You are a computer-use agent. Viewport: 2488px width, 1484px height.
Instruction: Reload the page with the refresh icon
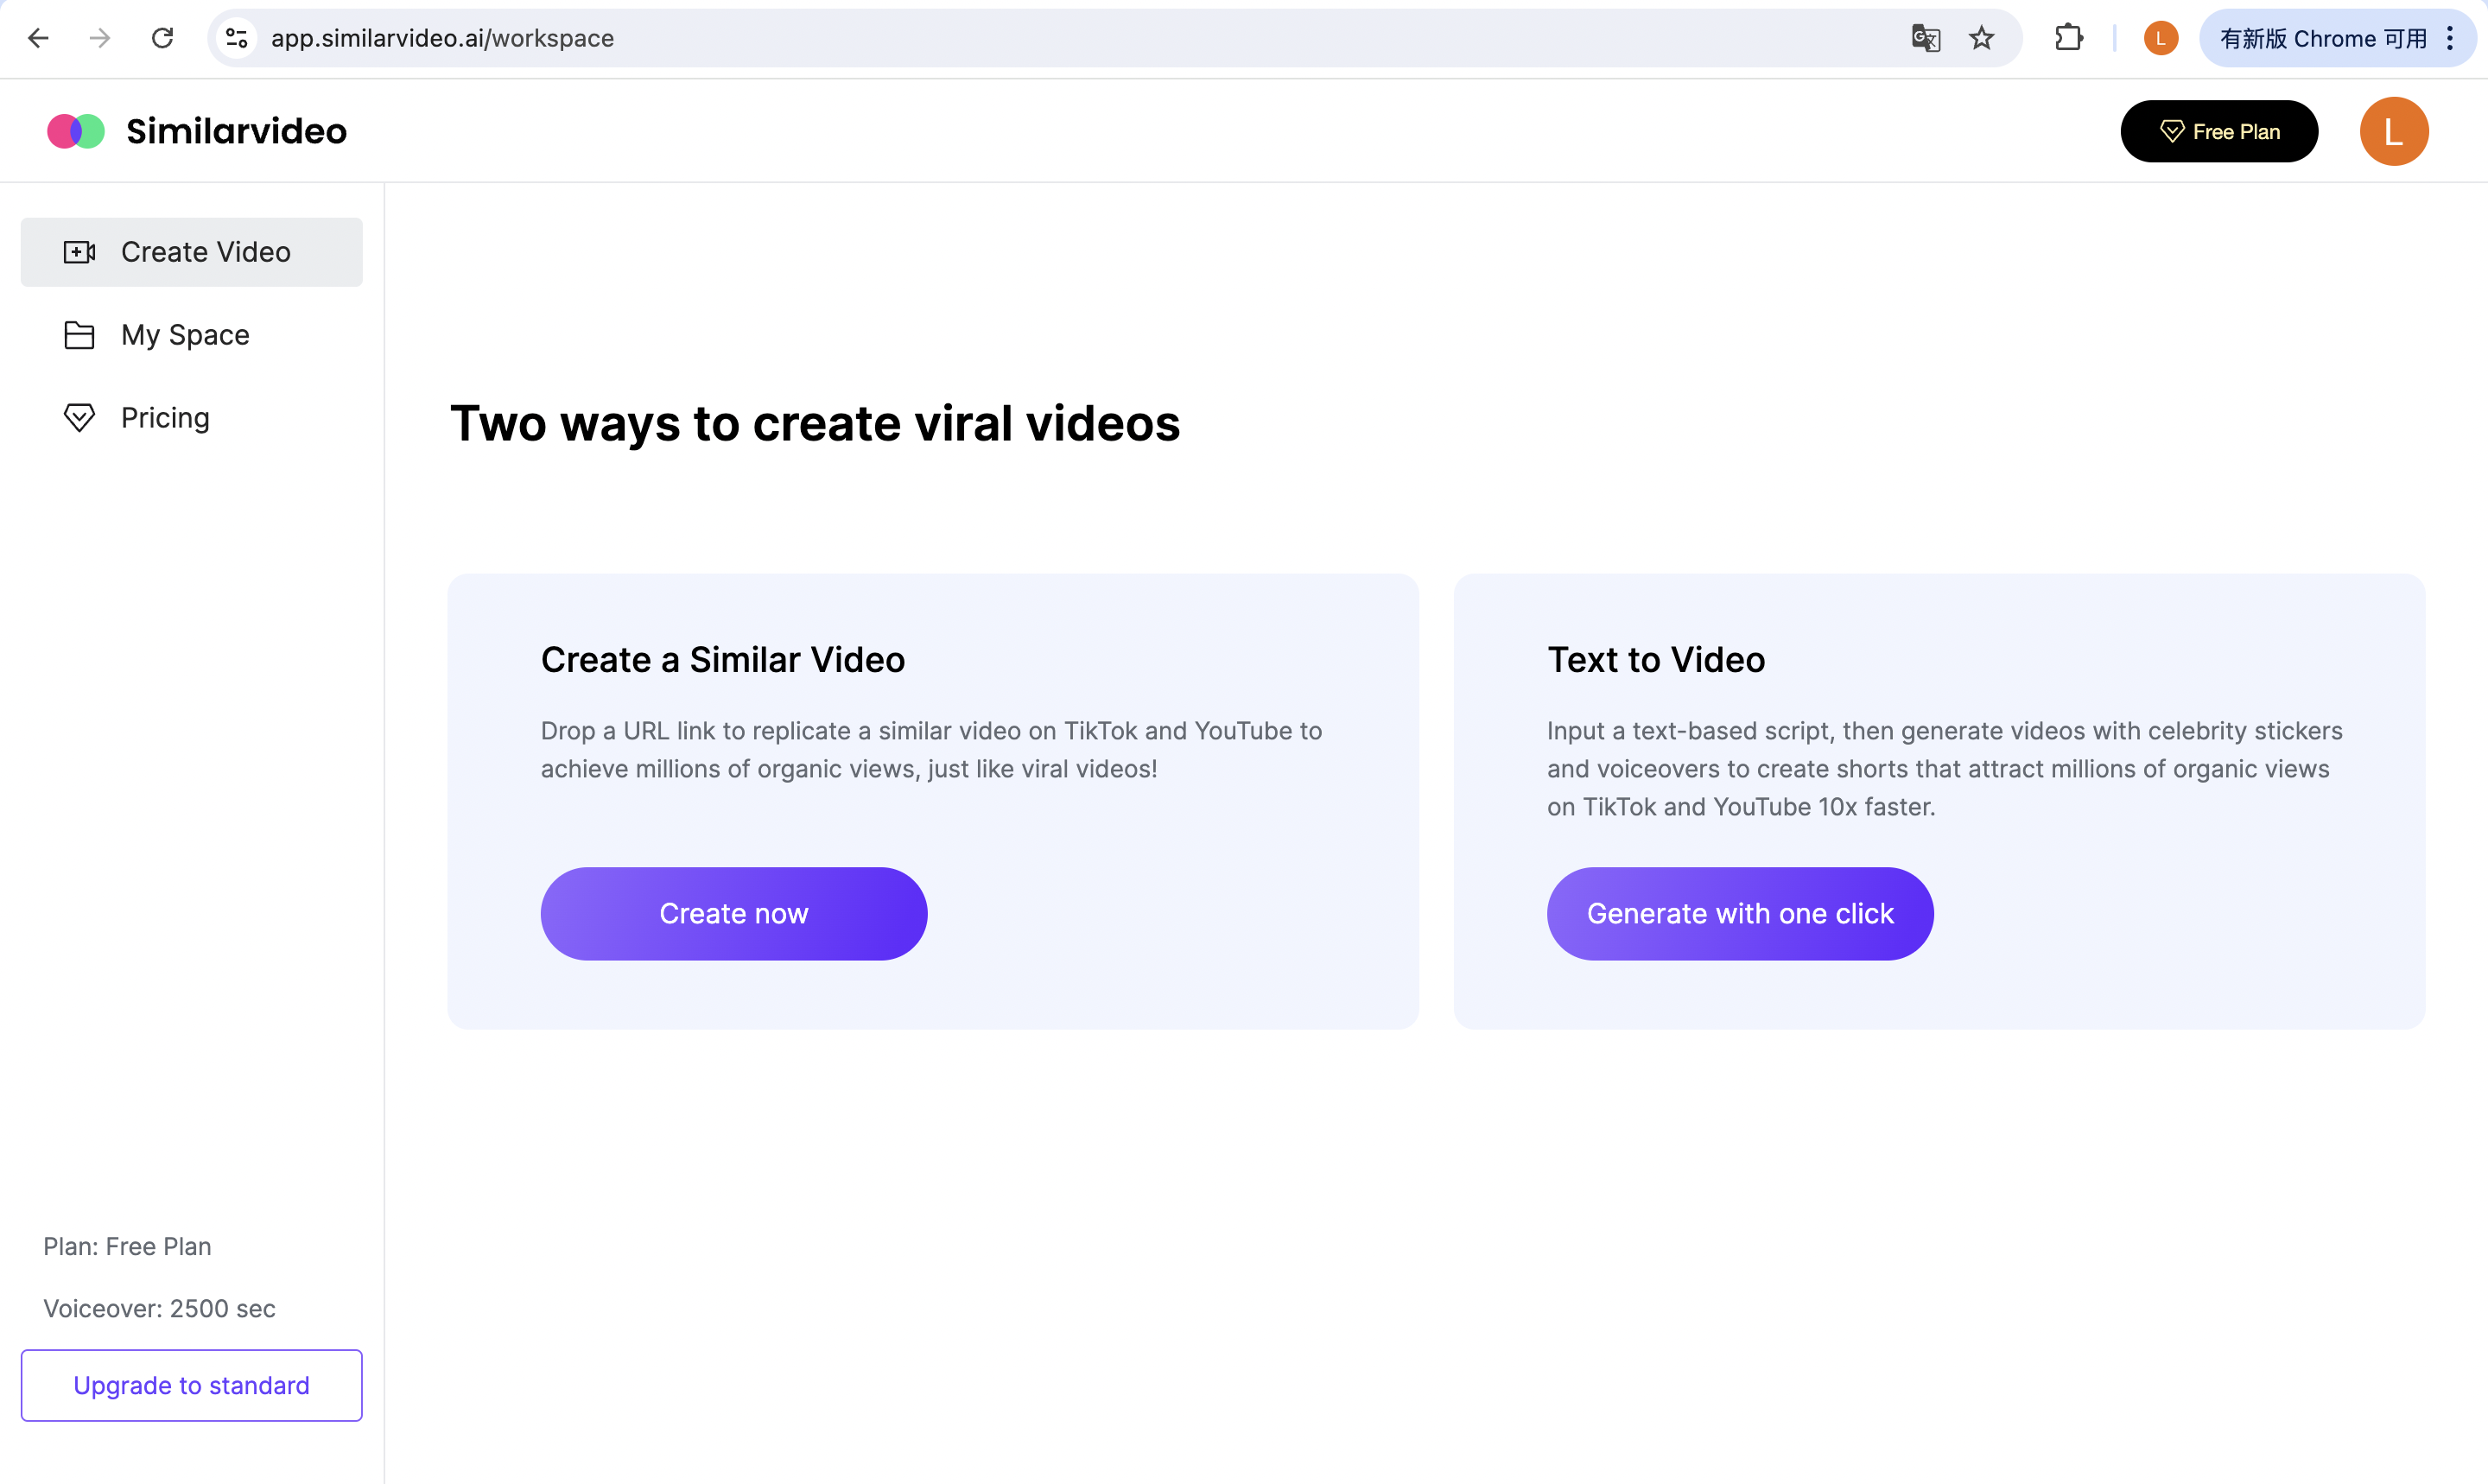coord(162,38)
